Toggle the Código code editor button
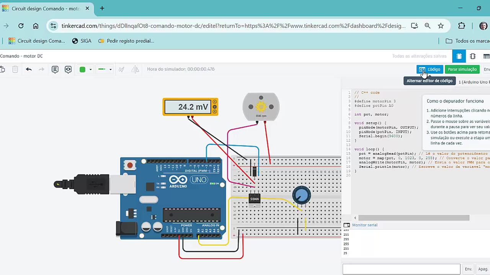Screen dimensions: 490x275 click(430, 69)
